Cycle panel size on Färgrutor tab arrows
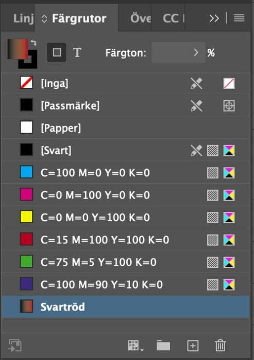Screen dimensions: 254x360 (44, 19)
